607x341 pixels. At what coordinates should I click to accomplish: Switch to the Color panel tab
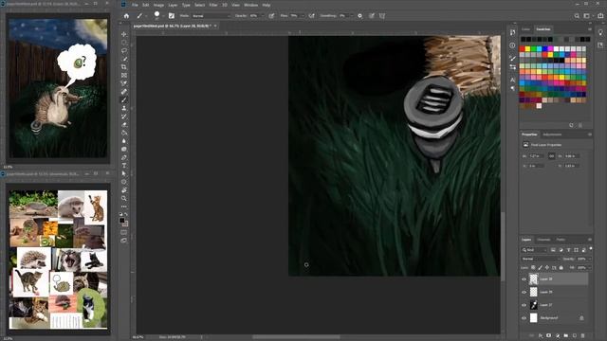click(x=525, y=29)
